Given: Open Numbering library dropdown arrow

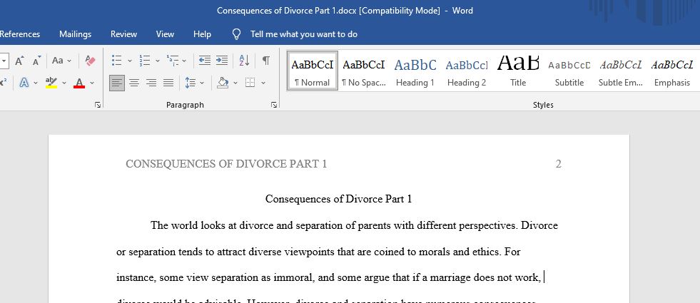Looking at the screenshot, I should 157,61.
